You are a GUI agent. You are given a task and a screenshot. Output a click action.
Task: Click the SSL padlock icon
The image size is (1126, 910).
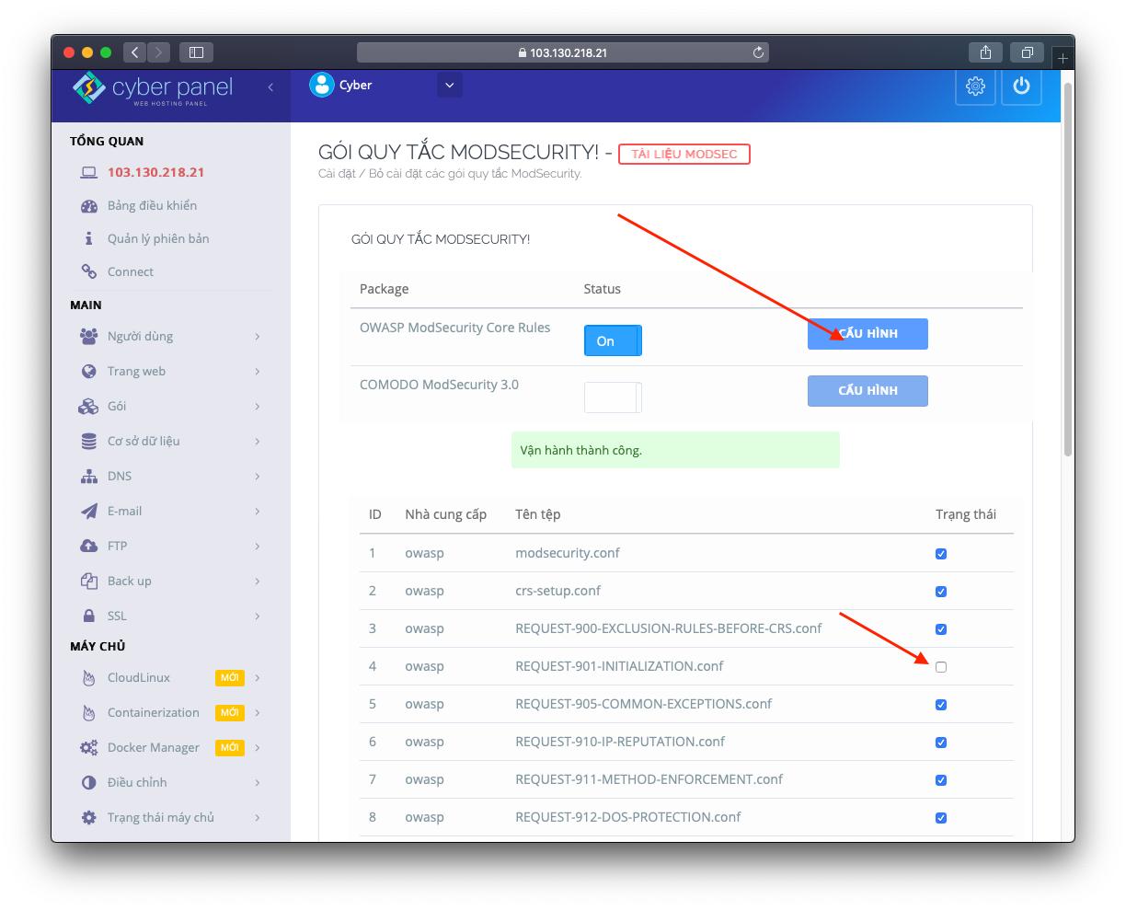[89, 616]
